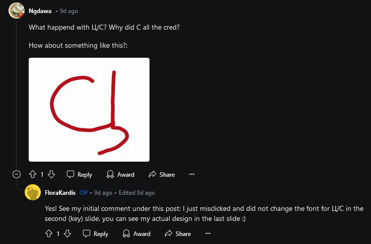Open more options for Ngdawa's comment
The height and width of the screenshot is (244, 371).
192,174
